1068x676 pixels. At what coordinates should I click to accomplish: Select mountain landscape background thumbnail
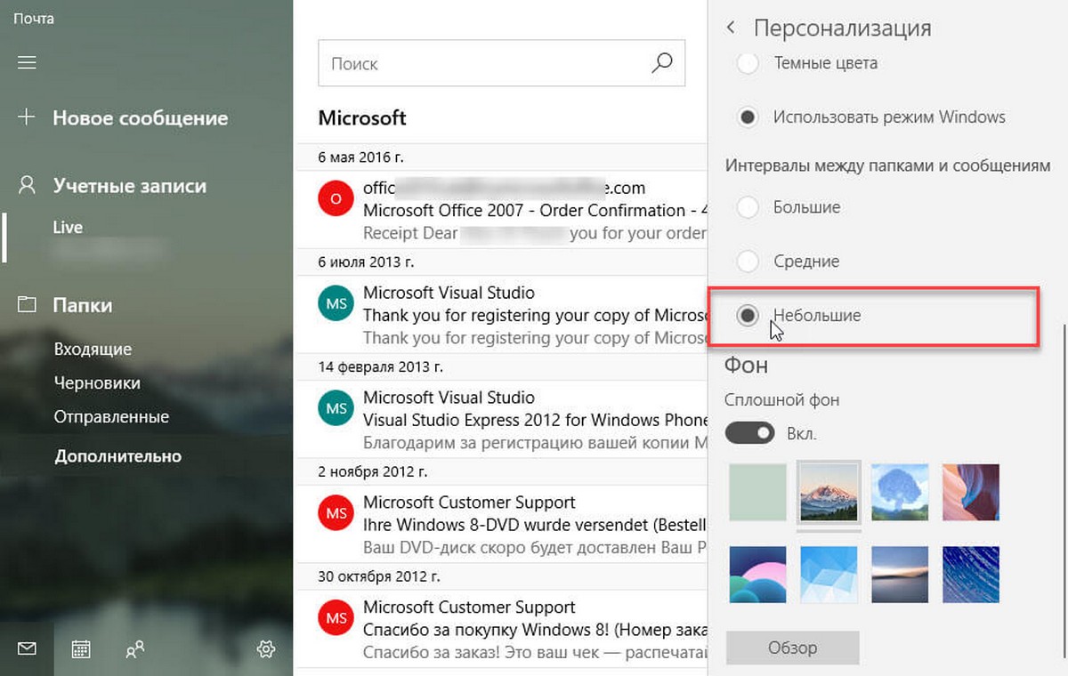[x=829, y=492]
